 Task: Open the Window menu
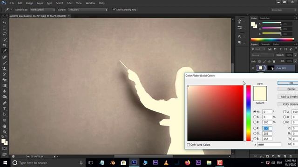pos(90,3)
